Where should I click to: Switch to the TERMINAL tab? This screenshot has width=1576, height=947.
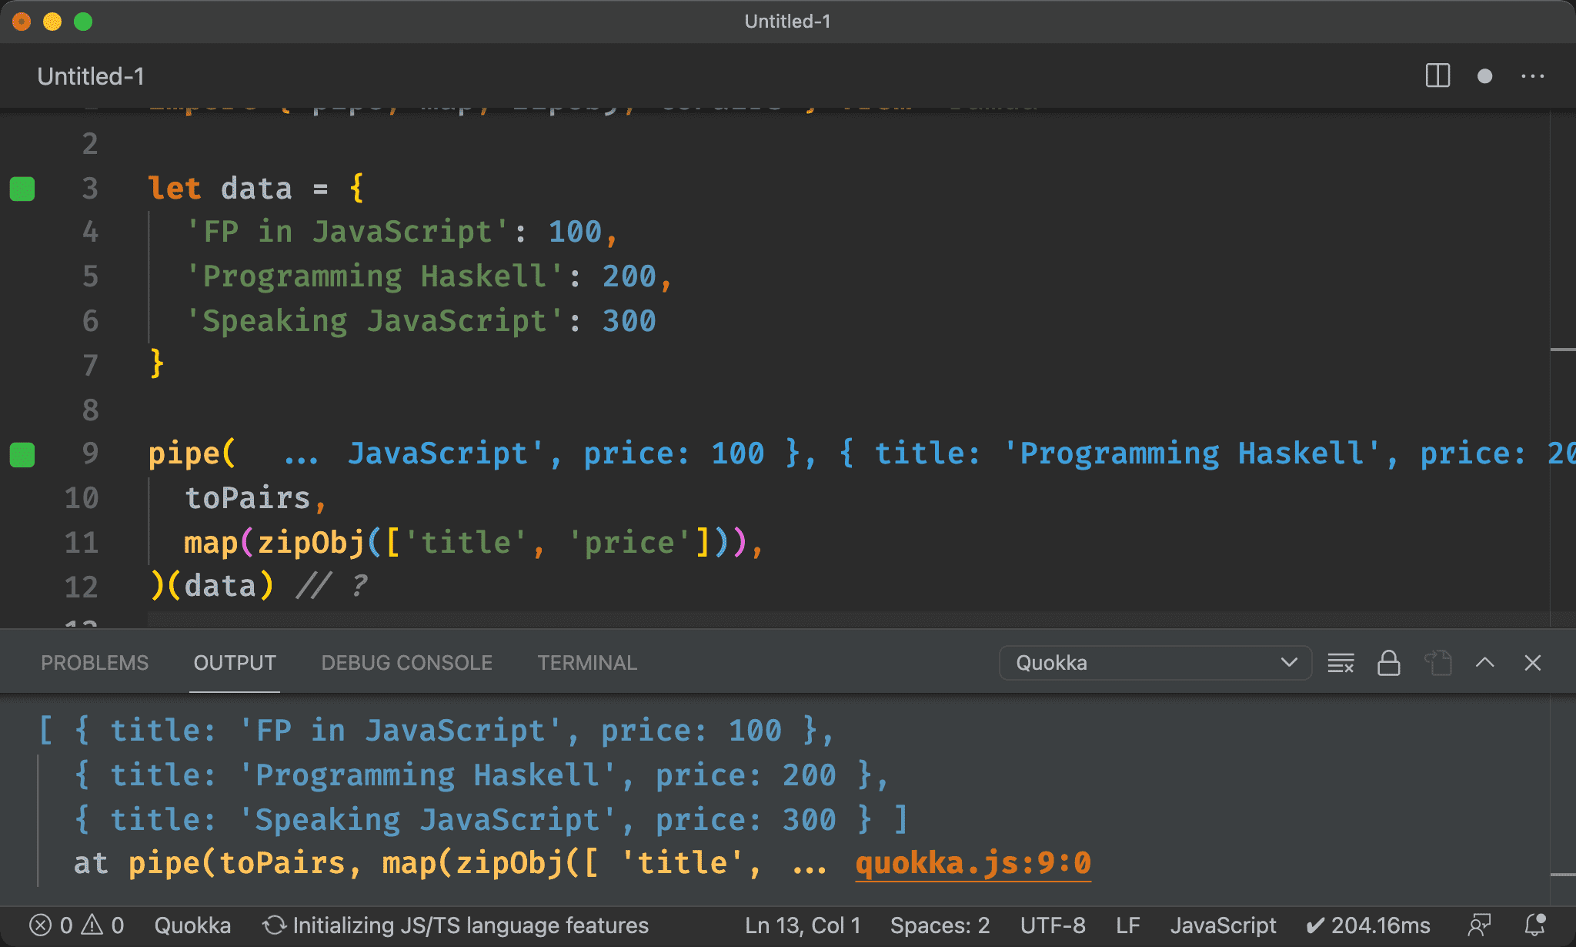tap(587, 663)
